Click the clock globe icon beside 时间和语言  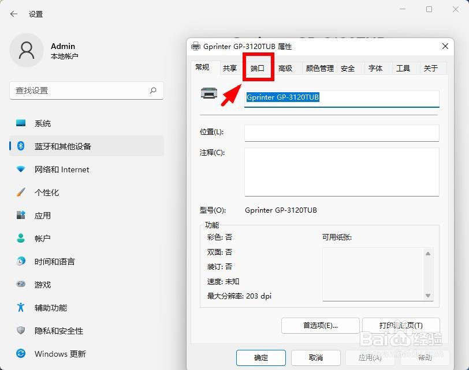[x=21, y=261]
